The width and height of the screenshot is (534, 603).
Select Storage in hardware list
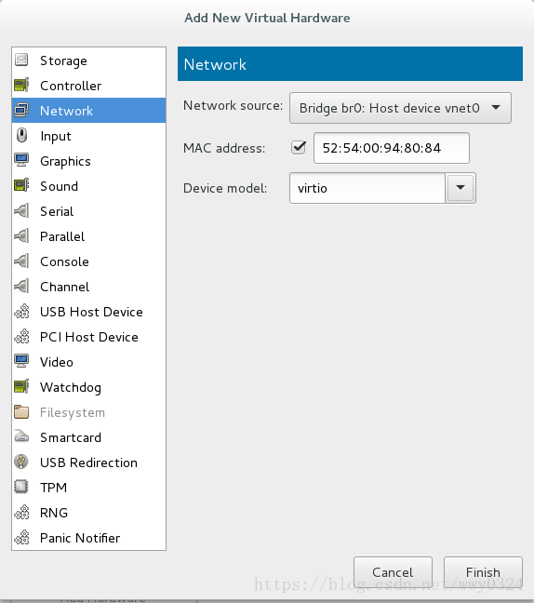click(x=88, y=60)
